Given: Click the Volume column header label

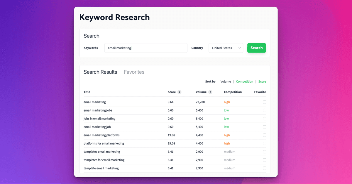Looking at the screenshot, I should point(201,92).
